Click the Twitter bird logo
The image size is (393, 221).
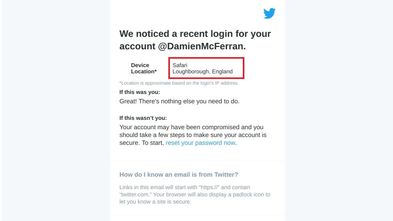coord(269,13)
